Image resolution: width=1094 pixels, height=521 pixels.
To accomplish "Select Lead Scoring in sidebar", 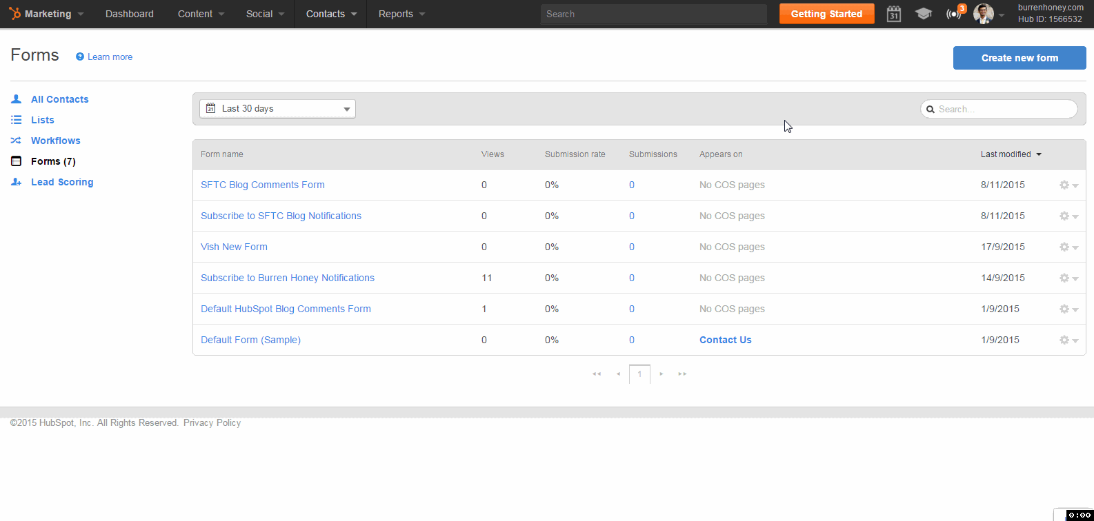I will coord(62,182).
